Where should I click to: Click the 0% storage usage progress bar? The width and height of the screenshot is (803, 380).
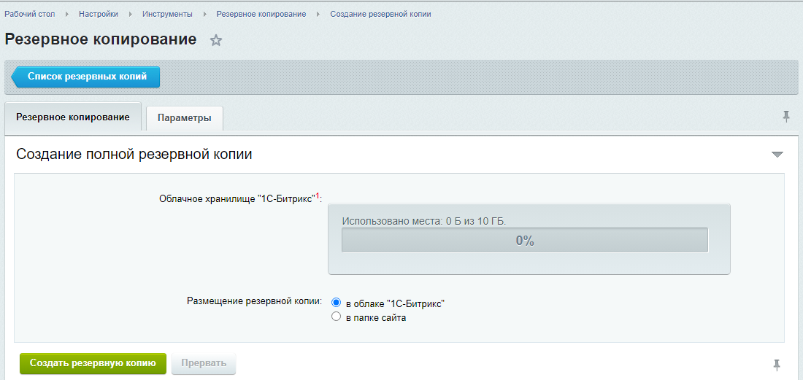[525, 241]
